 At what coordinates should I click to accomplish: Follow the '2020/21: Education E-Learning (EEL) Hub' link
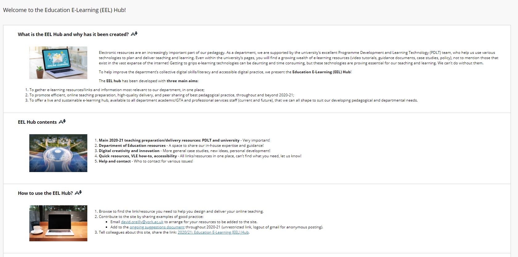pos(213,232)
